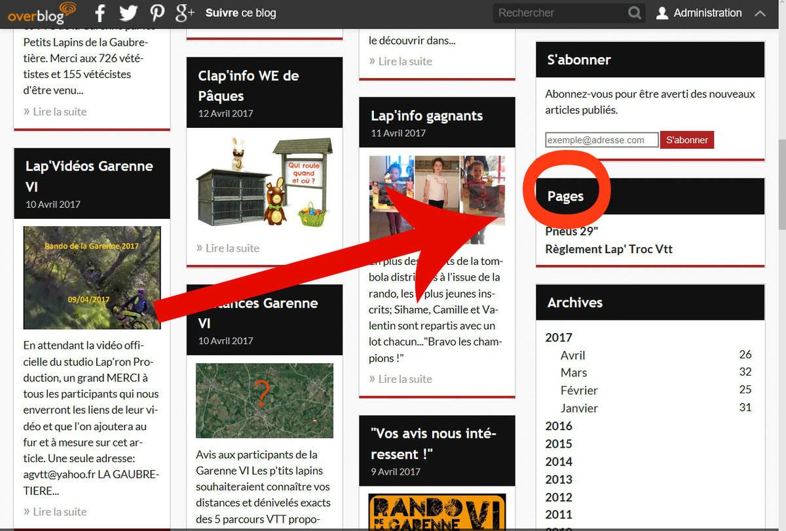Click the 9 Avril 2017 date text
This screenshot has height=531, width=786.
click(x=396, y=471)
